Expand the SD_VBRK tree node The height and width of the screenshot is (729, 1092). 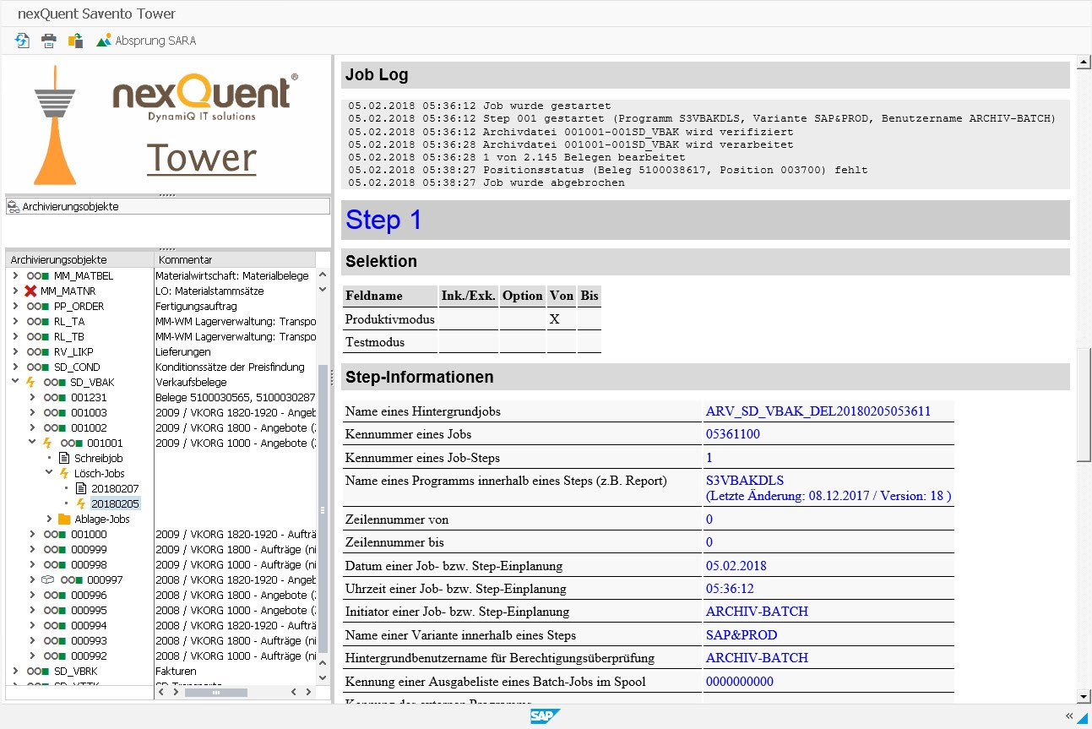pyautogui.click(x=15, y=671)
